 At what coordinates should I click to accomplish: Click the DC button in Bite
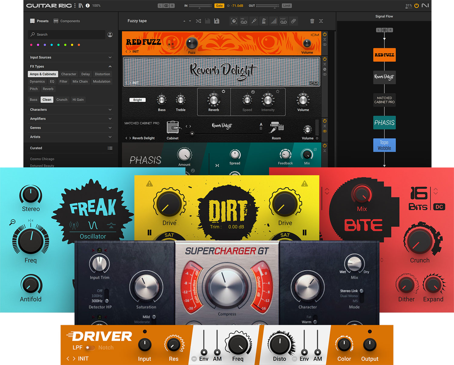pyautogui.click(x=439, y=207)
